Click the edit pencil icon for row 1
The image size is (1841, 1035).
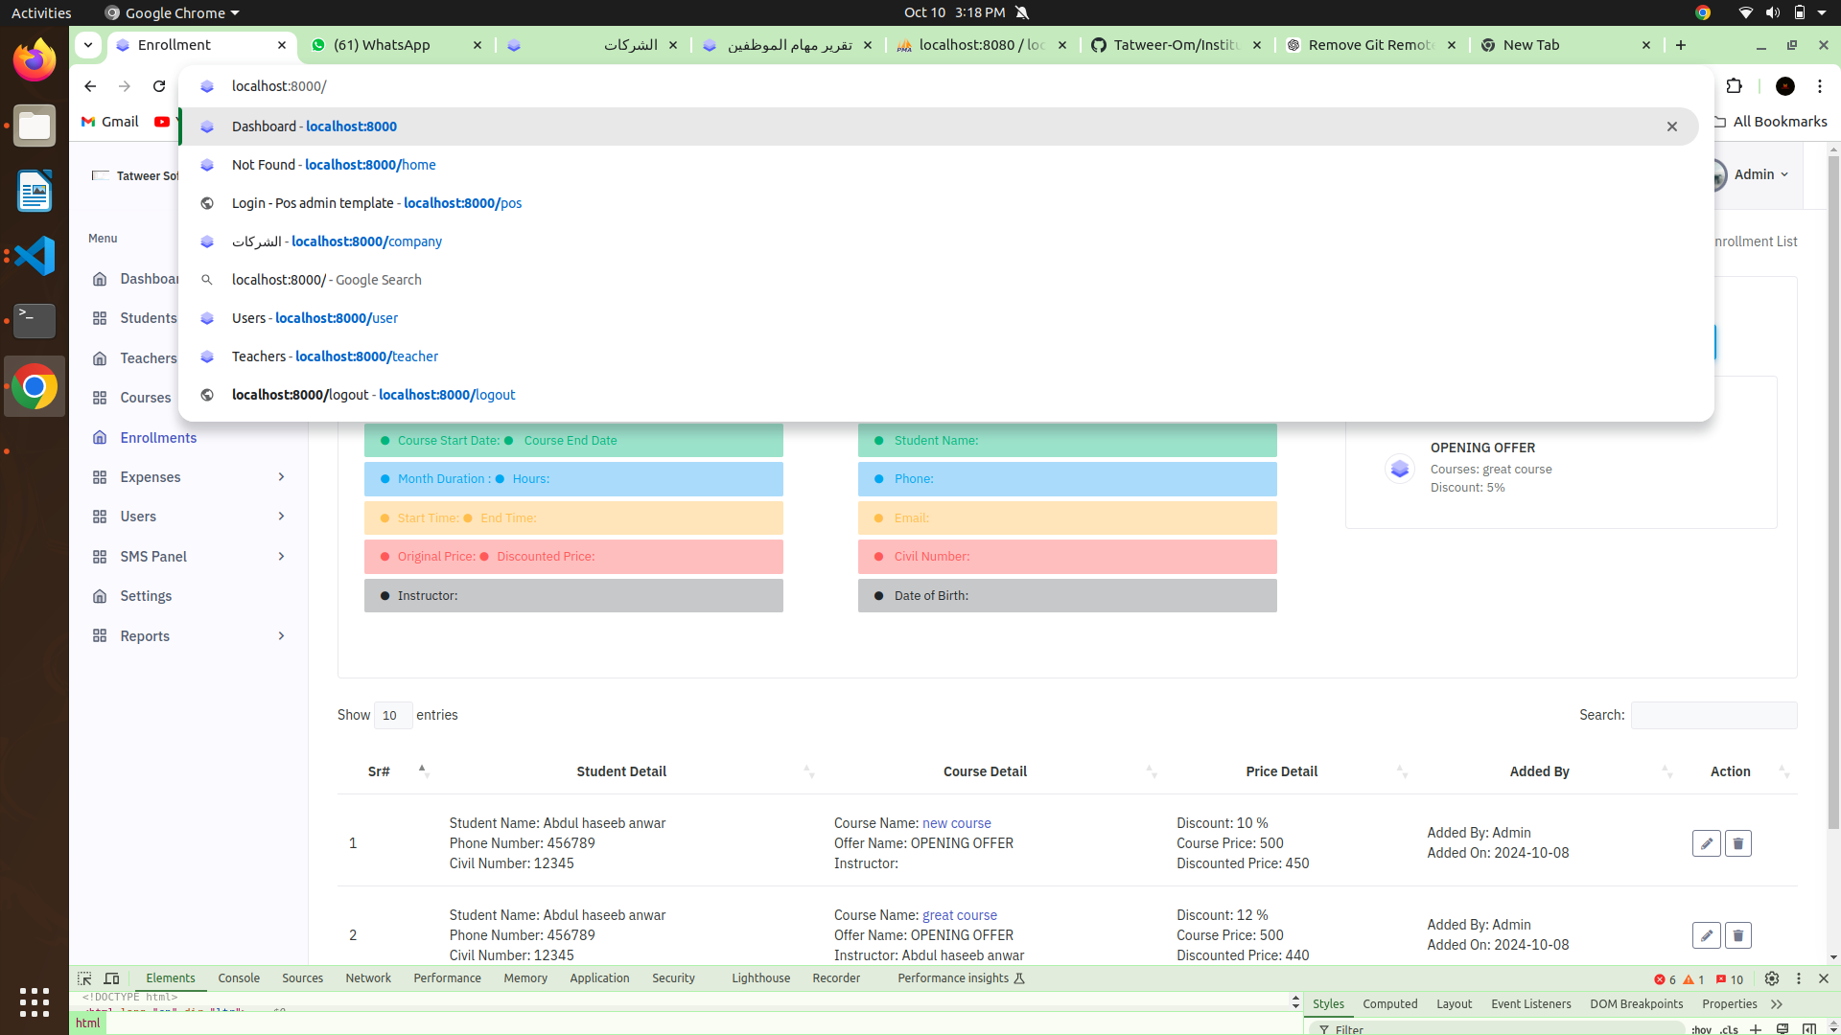[1706, 843]
